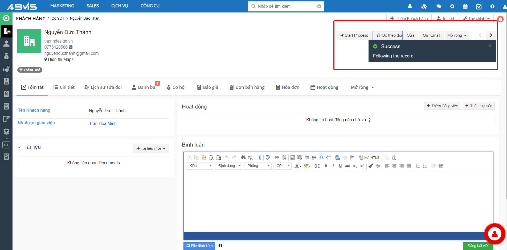Open Trần Hòa Minh assignee link
The width and height of the screenshot is (507, 250).
point(103,123)
